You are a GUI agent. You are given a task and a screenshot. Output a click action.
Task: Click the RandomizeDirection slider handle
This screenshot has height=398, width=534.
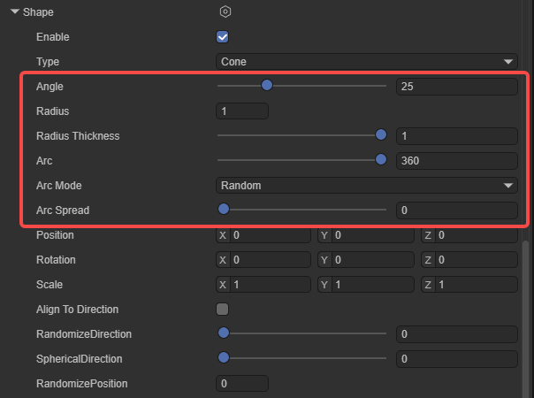click(x=224, y=333)
